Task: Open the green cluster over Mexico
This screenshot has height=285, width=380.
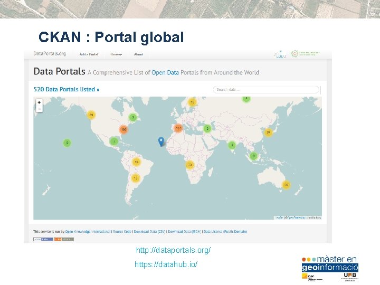Action: [114, 141]
